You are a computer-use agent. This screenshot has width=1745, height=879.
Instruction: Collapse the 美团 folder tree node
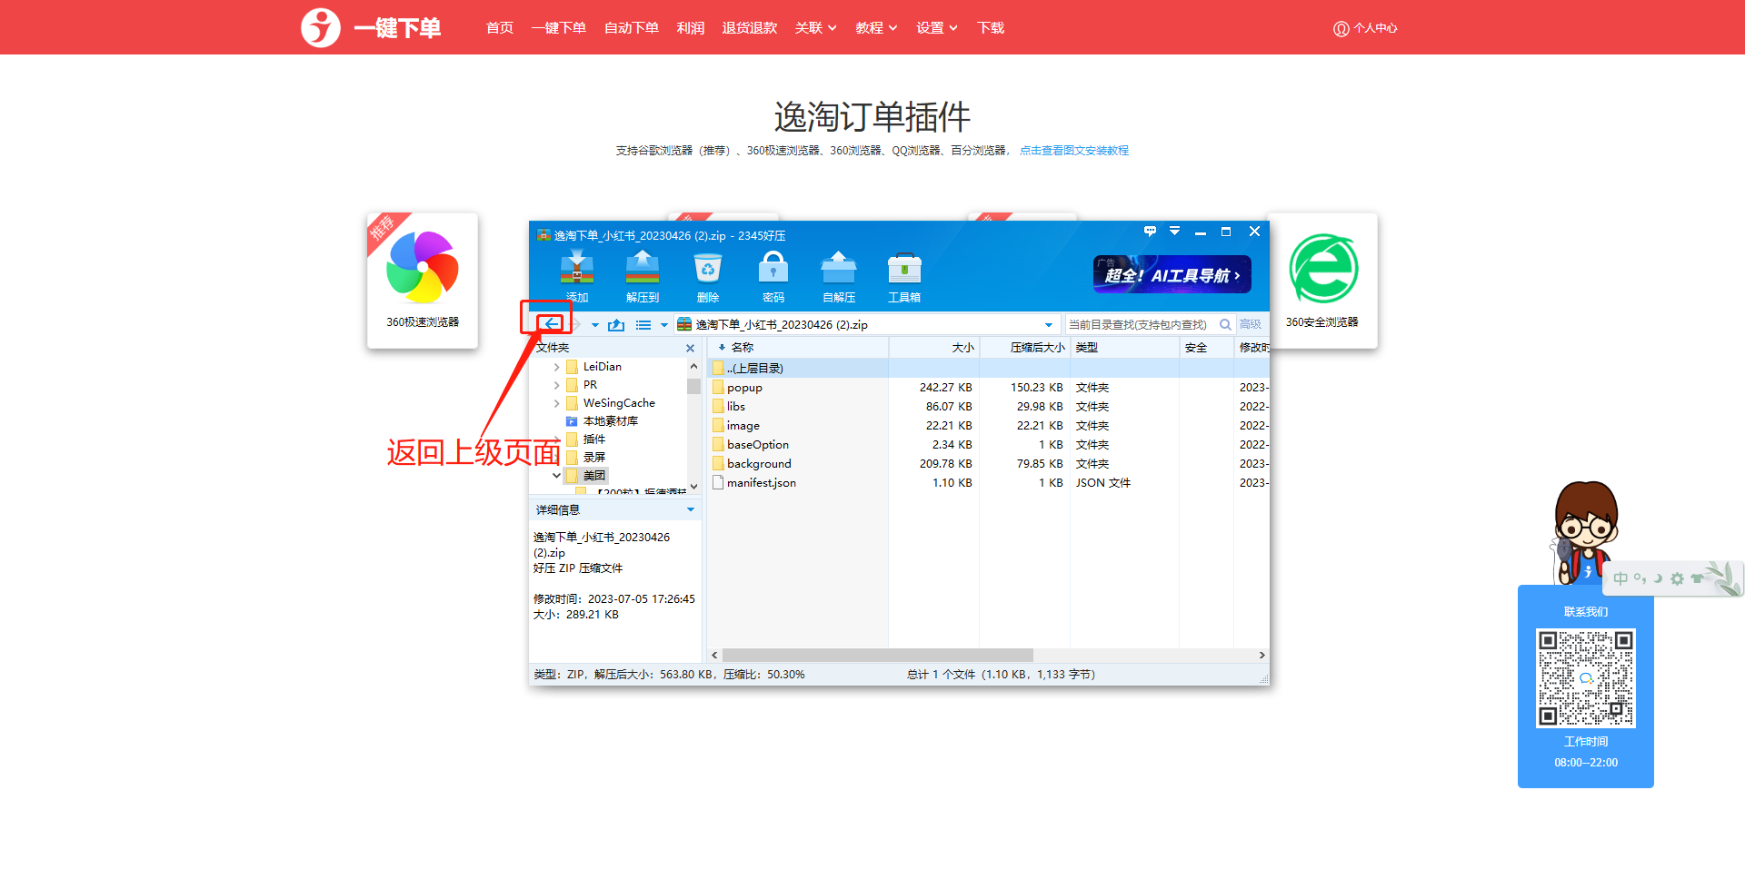tap(556, 476)
